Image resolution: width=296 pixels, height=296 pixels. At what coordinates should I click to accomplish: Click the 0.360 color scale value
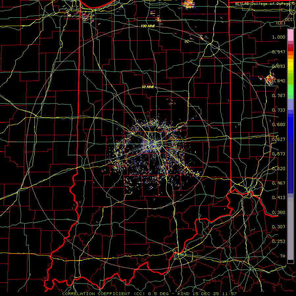pyautogui.click(x=279, y=212)
